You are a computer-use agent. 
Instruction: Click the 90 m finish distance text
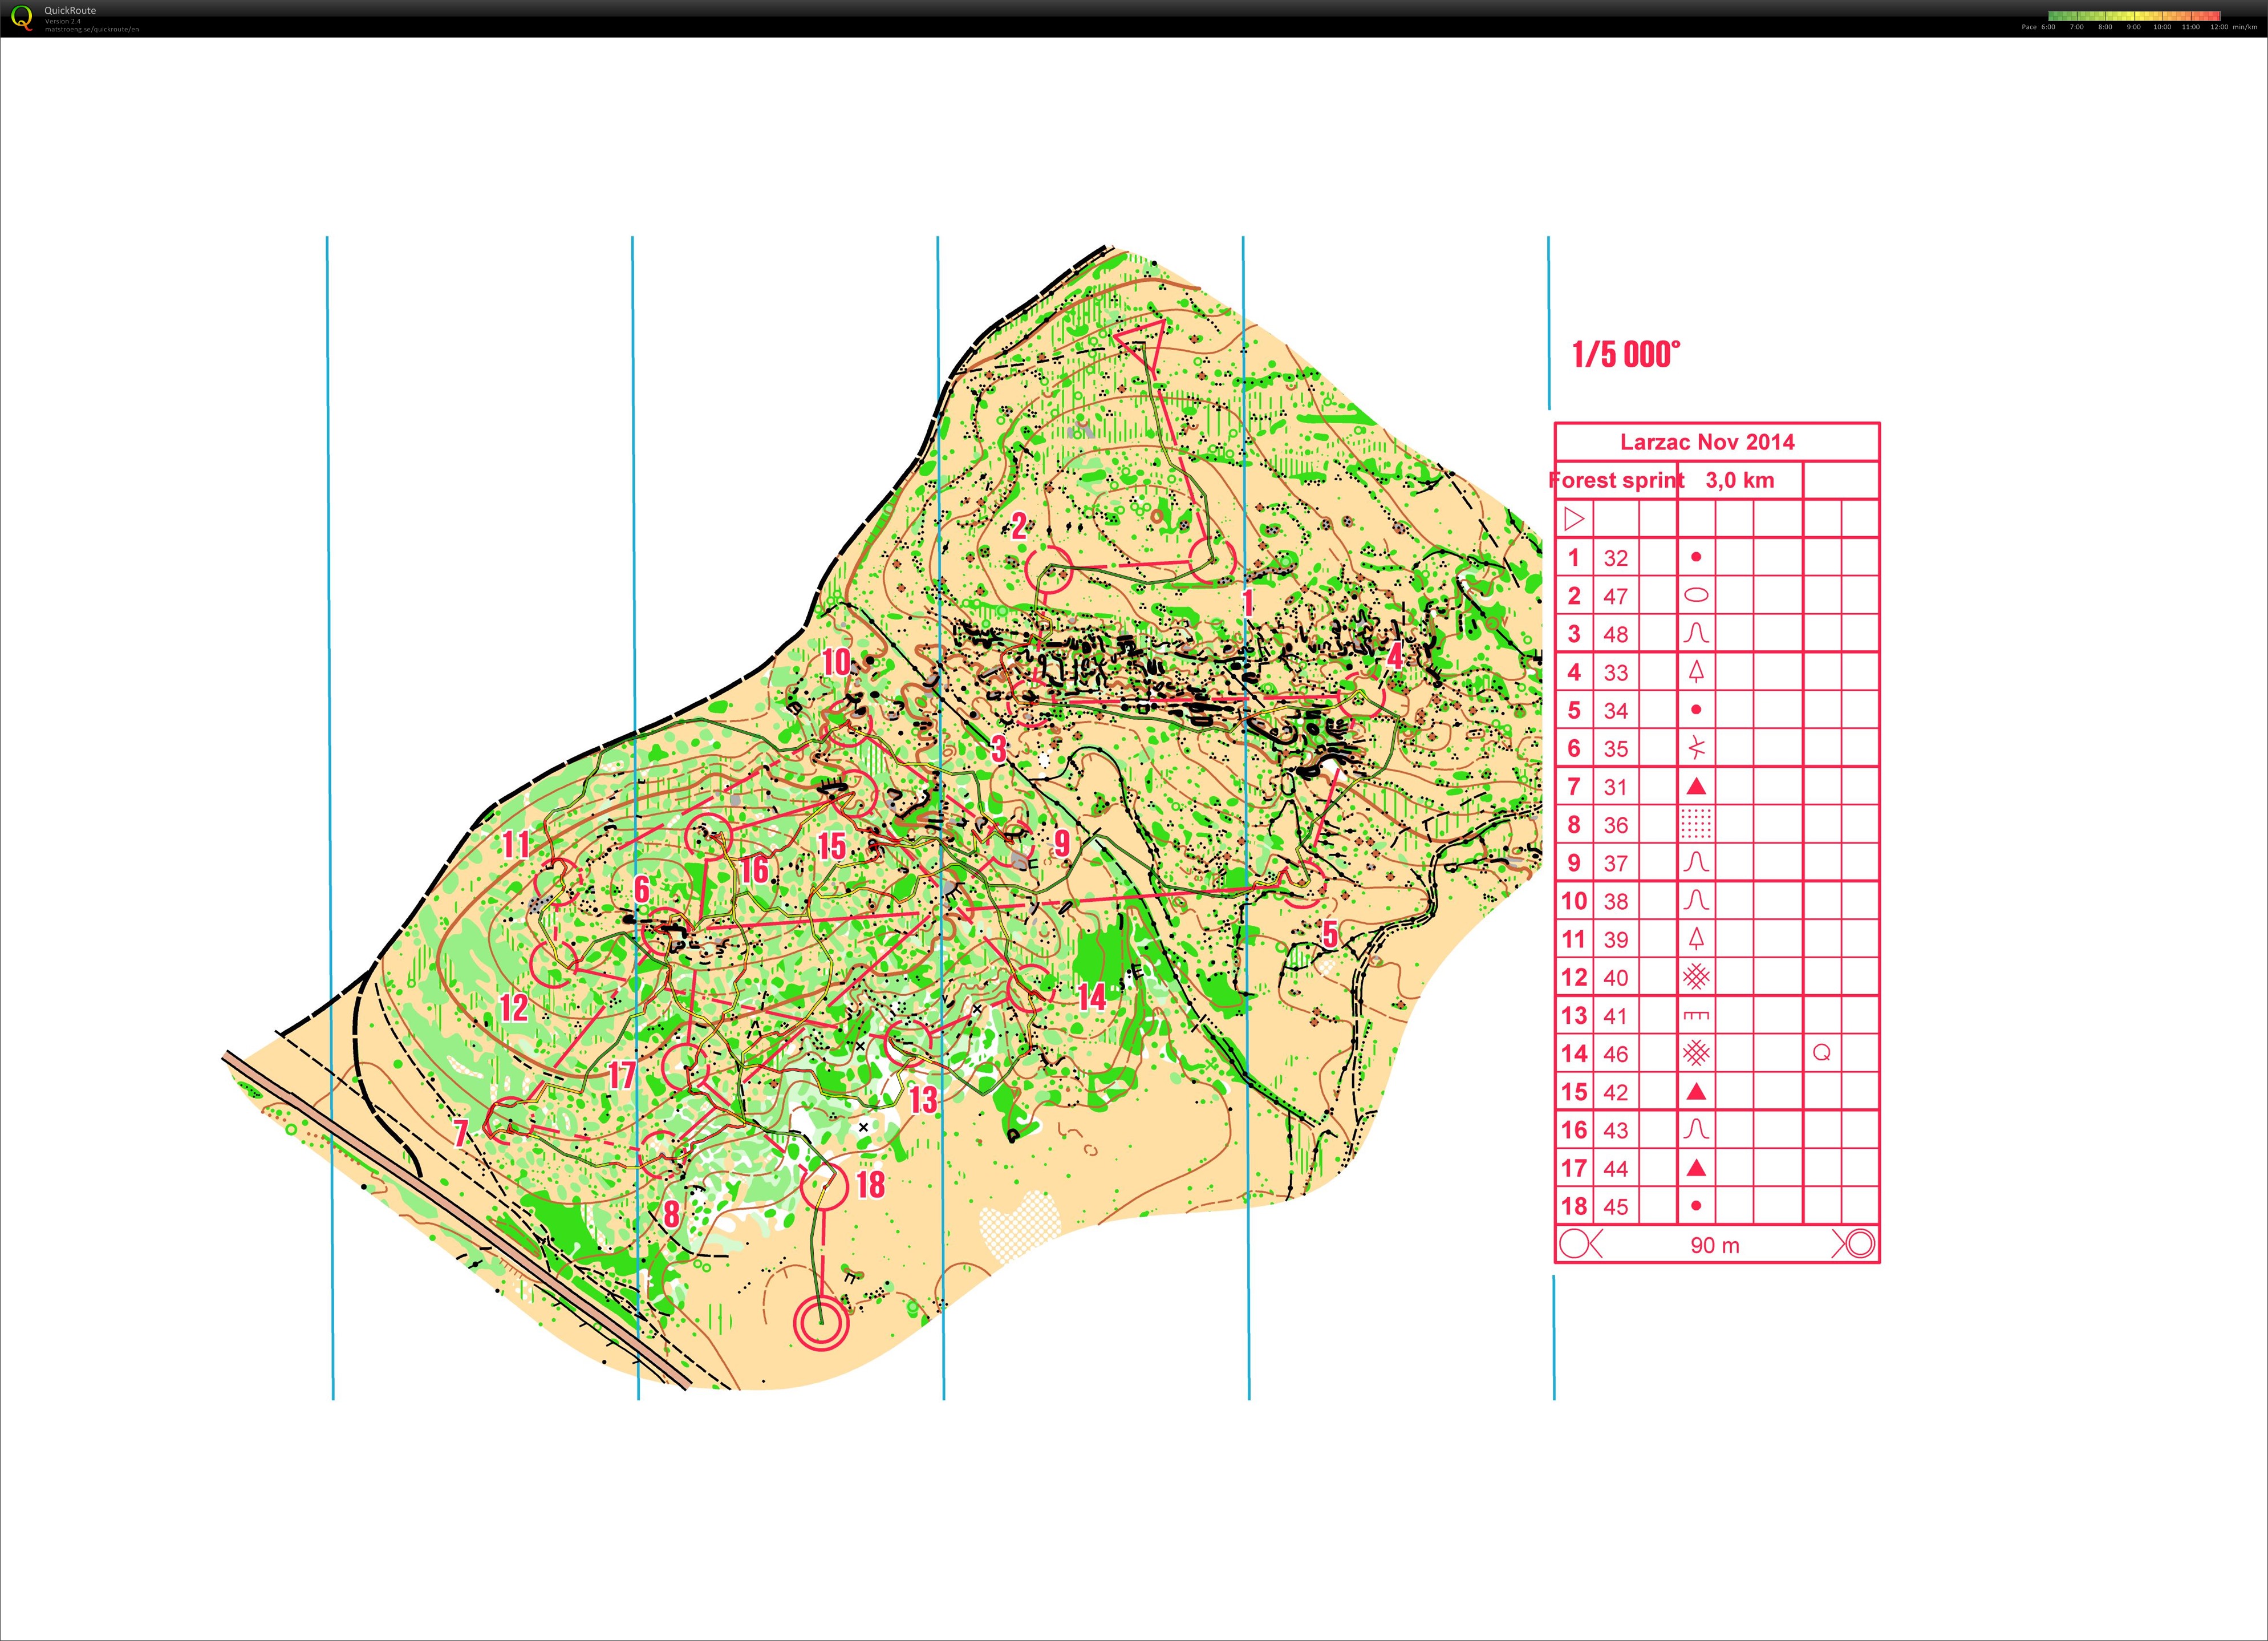click(1715, 1245)
